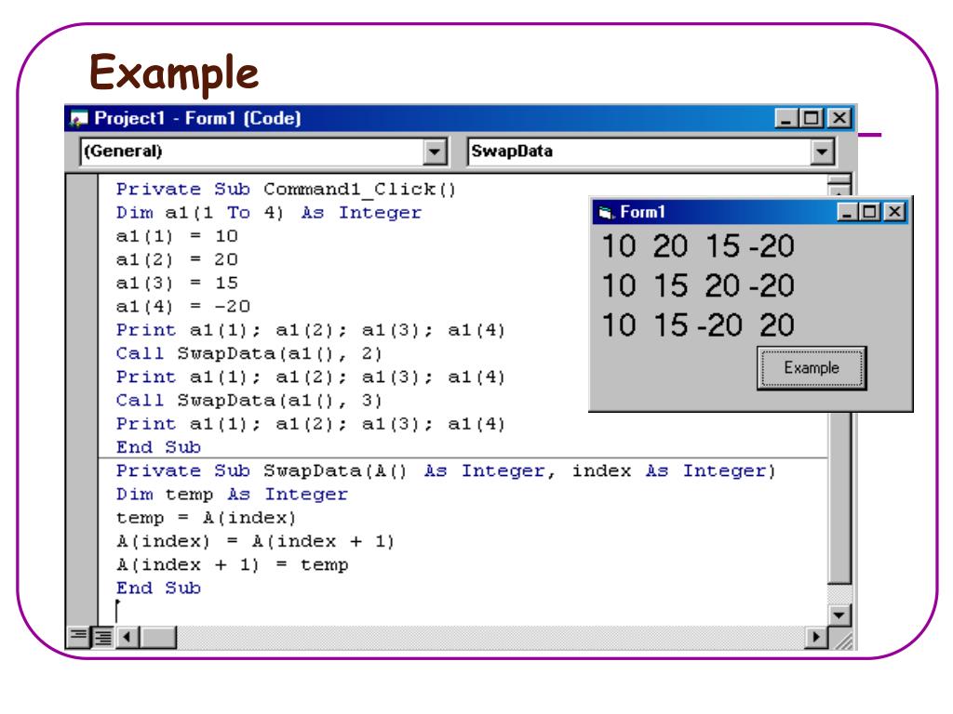Click the vertical scrollbar thumb in the code window

839,498
